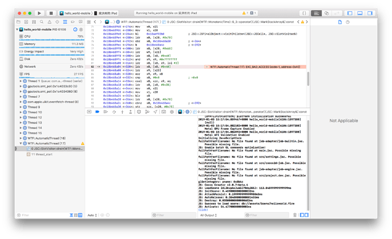Viewport: 392px width, 239px height.
Task: Click the Step Into button
Action: [x=122, y=112]
